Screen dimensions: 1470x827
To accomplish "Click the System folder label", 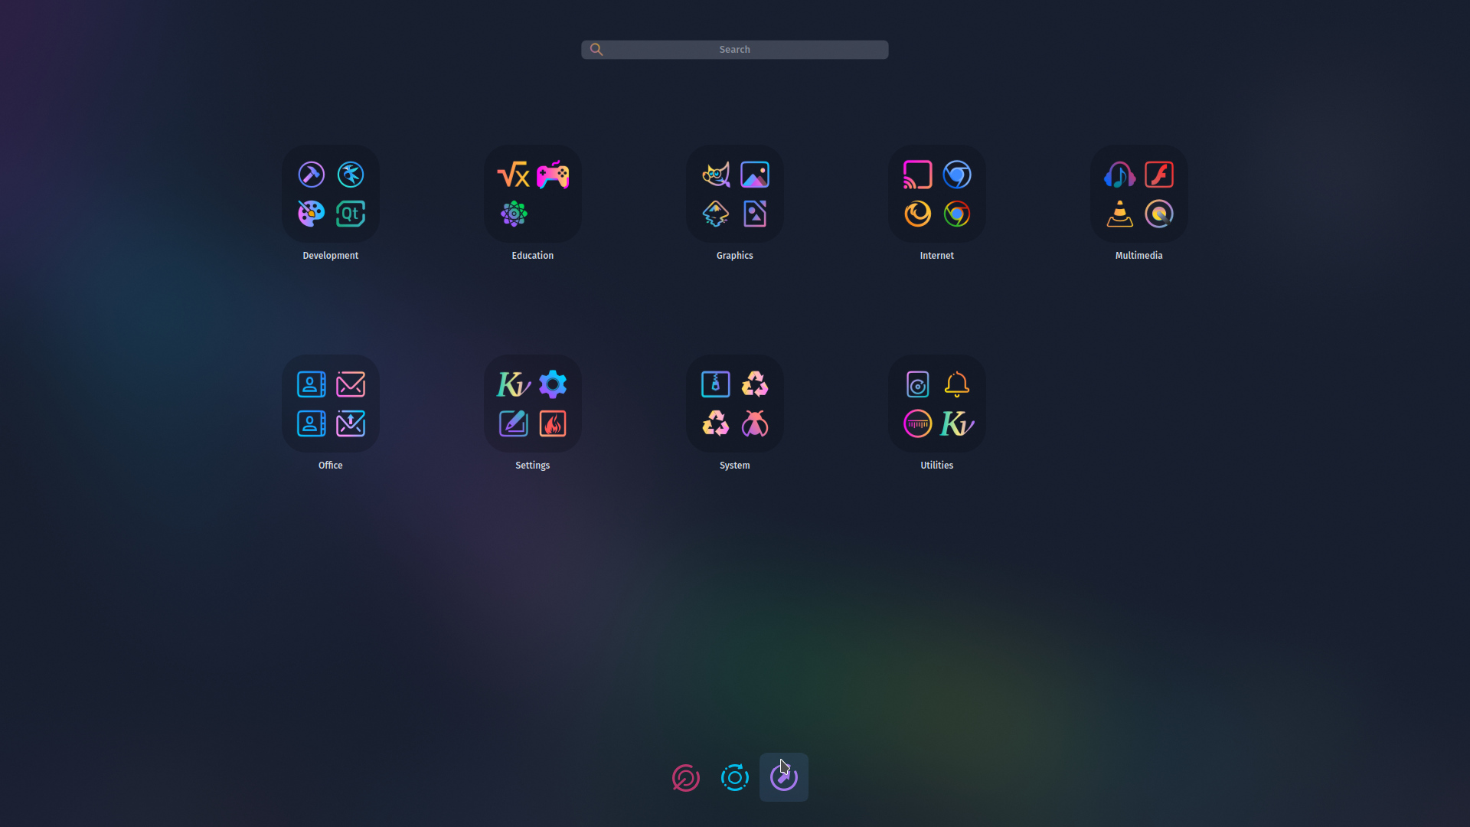I will pyautogui.click(x=734, y=466).
